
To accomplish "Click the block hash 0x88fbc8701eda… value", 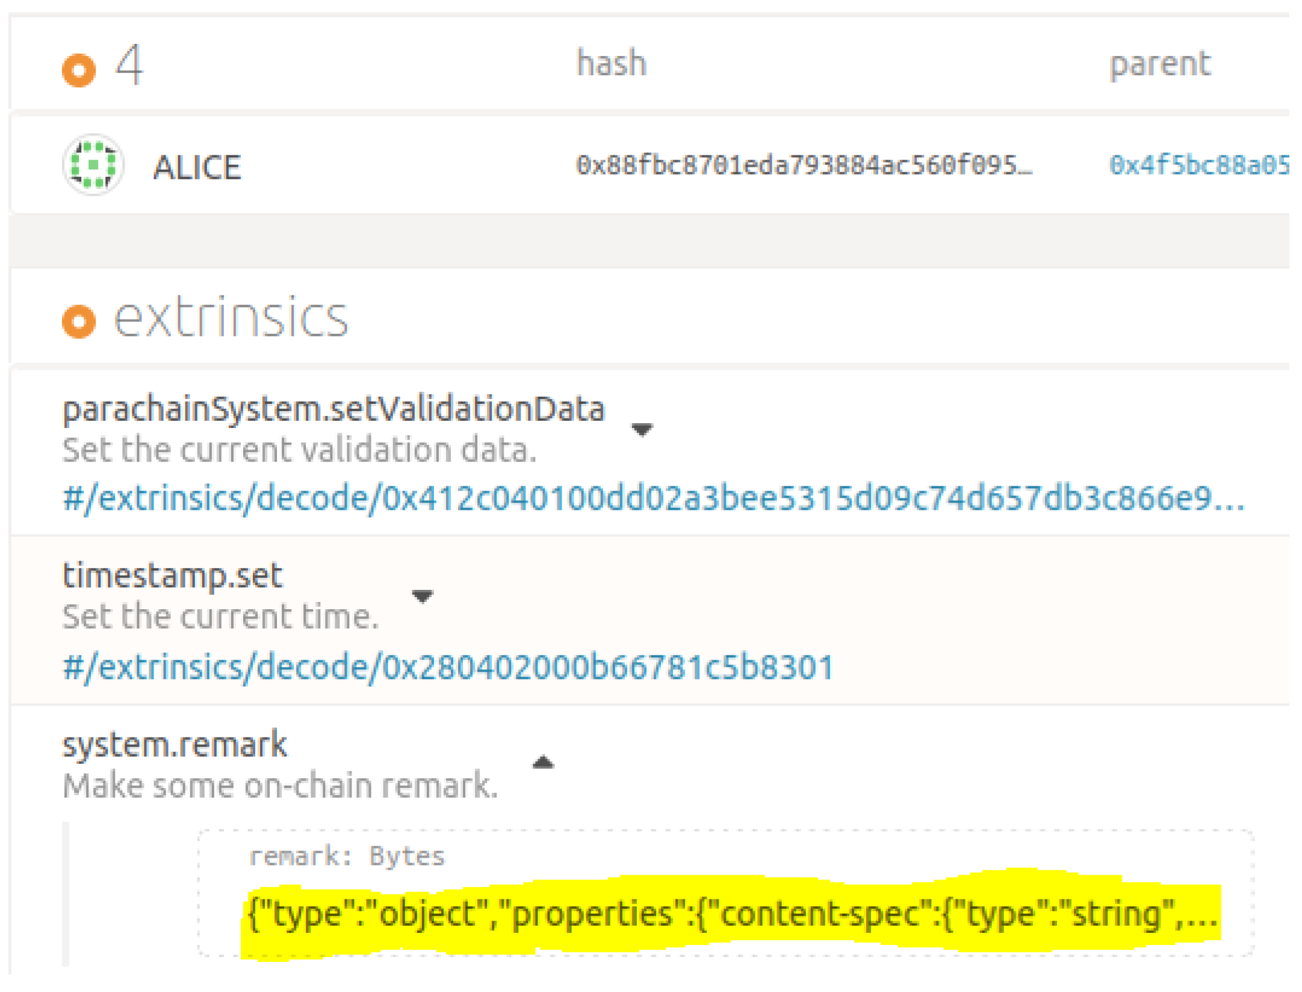I will point(804,165).
